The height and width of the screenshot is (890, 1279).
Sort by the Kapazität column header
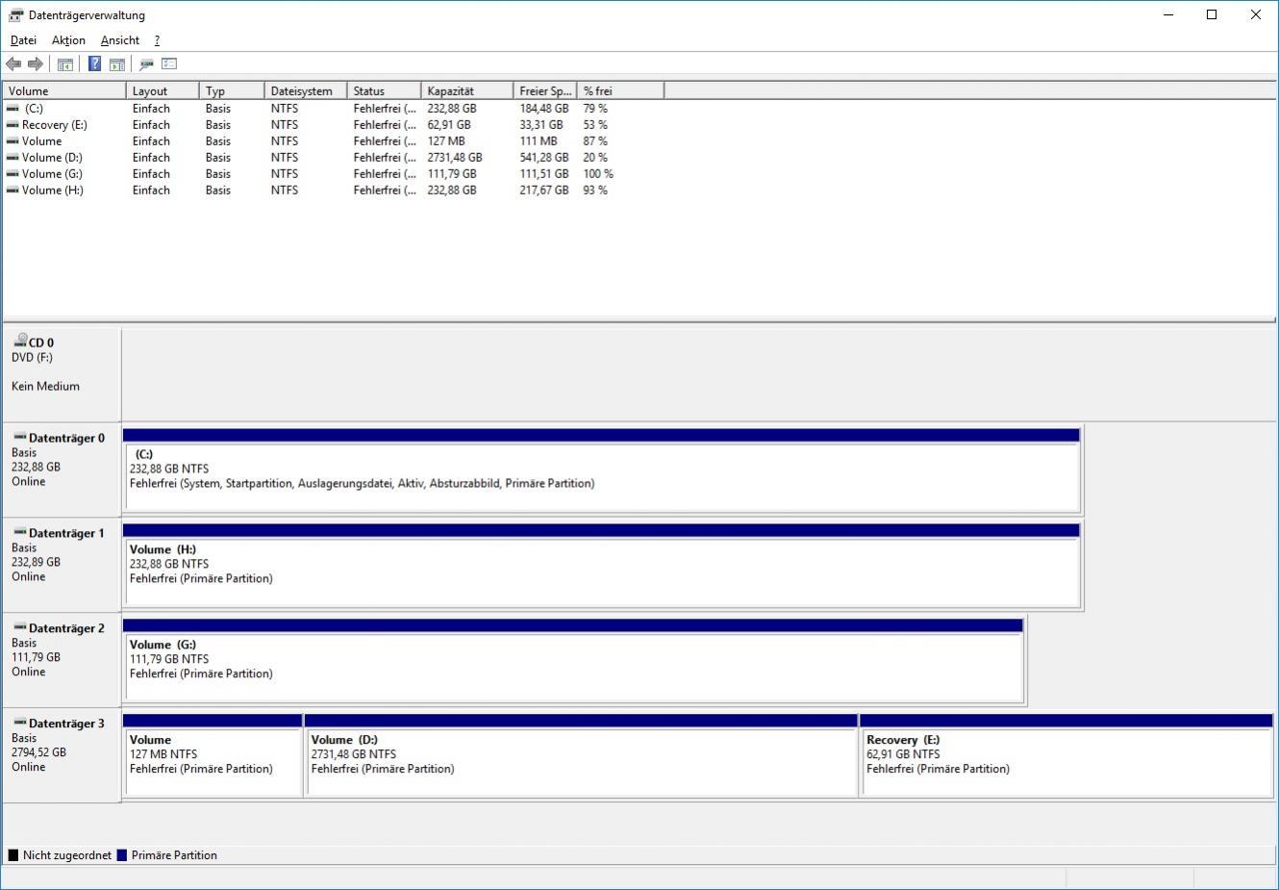tap(466, 90)
